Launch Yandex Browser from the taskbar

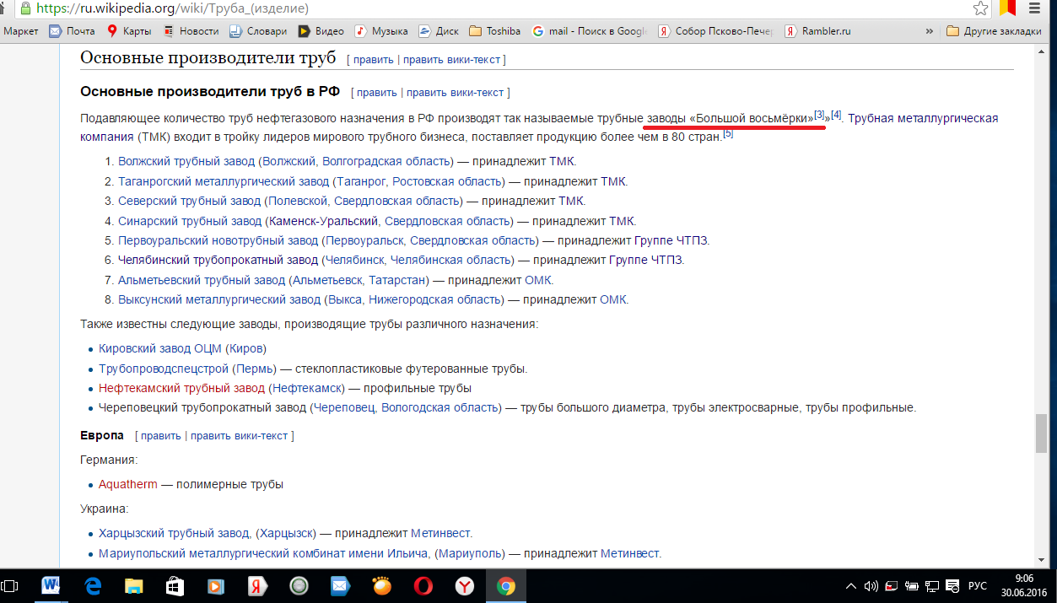click(x=464, y=585)
